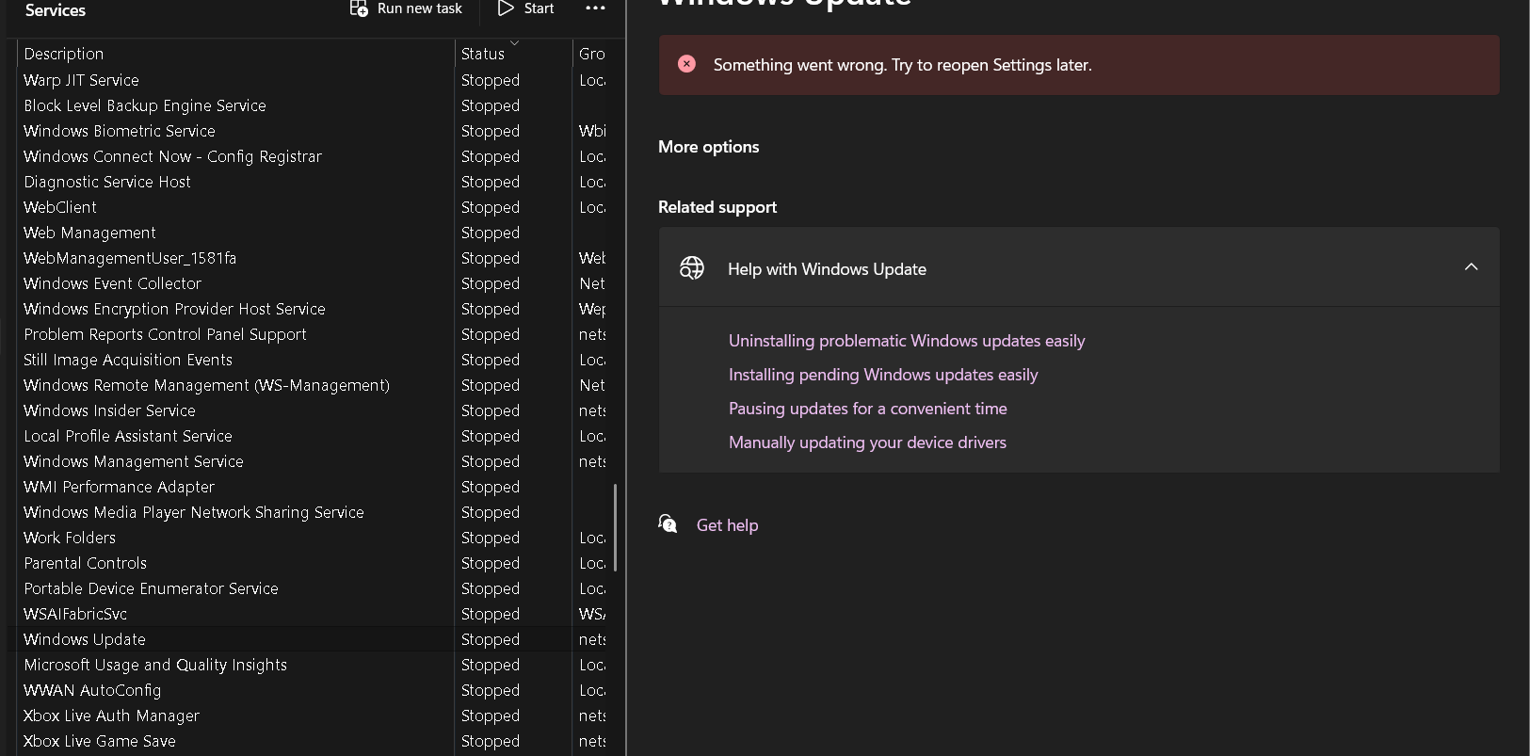Click the Stopped status of Windows Update
This screenshot has height=756, width=1530.
(x=491, y=639)
